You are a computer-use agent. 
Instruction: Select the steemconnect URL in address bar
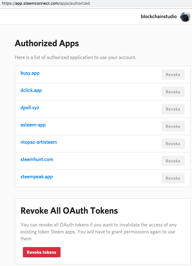coord(46,3)
